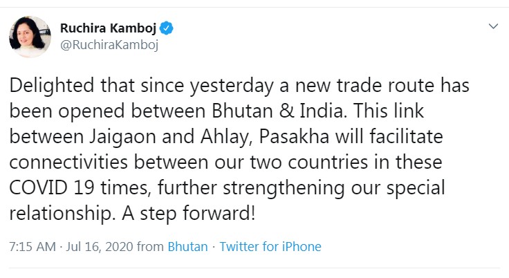Open the Twitter for iPhone source link
Image resolution: width=509 pixels, height=278 pixels.
270,246
